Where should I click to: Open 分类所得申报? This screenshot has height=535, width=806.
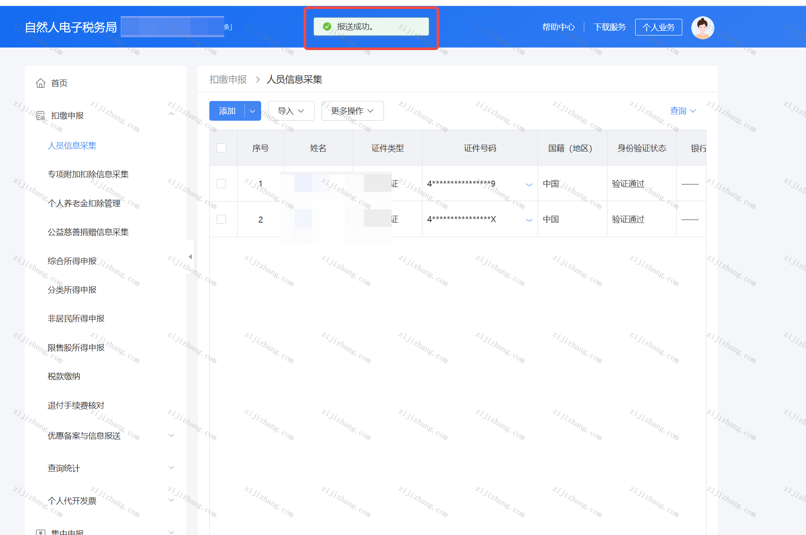(x=72, y=290)
